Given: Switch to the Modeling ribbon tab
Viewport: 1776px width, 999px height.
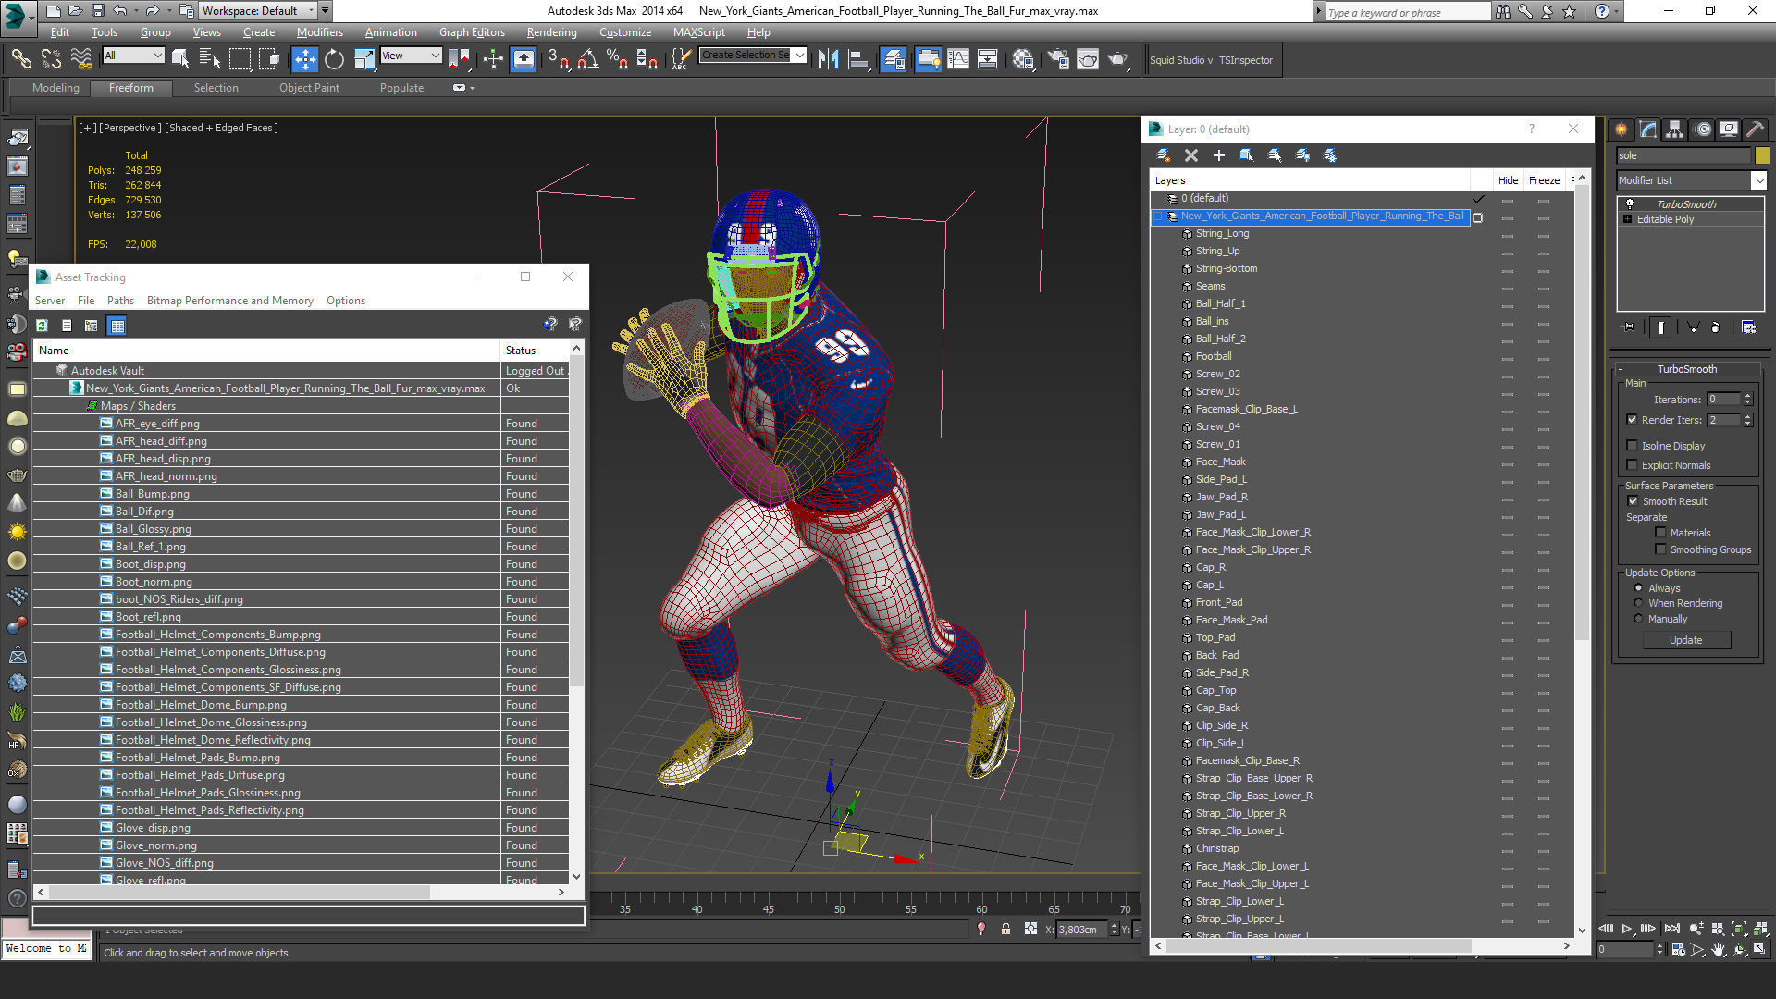Looking at the screenshot, I should 55,88.
